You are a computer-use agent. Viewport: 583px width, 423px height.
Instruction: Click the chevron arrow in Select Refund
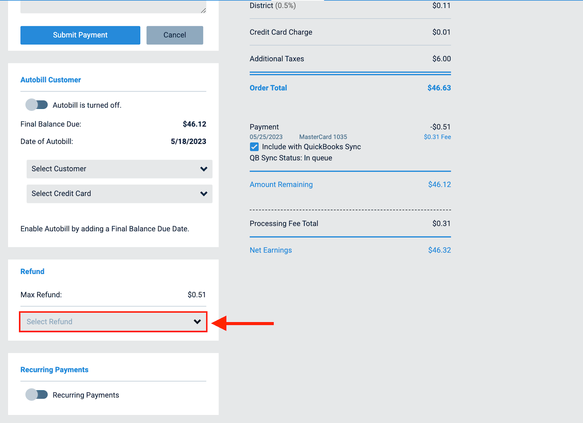tap(197, 322)
